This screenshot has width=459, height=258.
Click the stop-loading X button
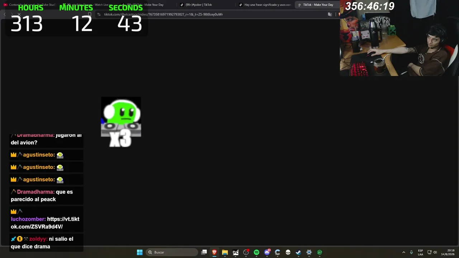[x=19, y=14]
